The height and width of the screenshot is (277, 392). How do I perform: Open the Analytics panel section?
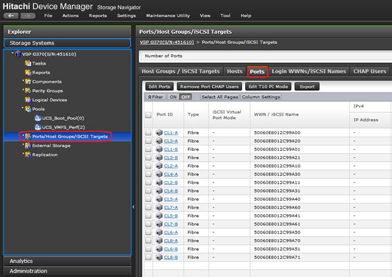(68, 261)
